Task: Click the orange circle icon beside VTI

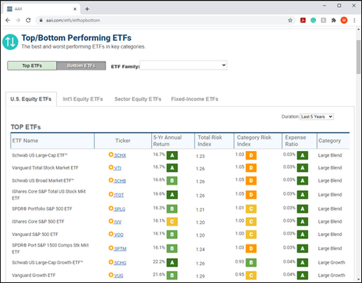Action: coord(111,167)
